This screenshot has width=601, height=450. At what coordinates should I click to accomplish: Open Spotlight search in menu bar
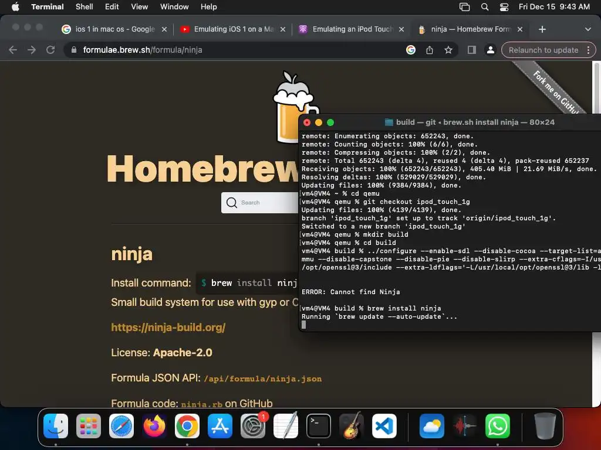(484, 7)
